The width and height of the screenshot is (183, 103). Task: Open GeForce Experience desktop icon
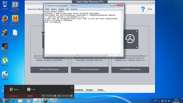(x=5, y=48)
